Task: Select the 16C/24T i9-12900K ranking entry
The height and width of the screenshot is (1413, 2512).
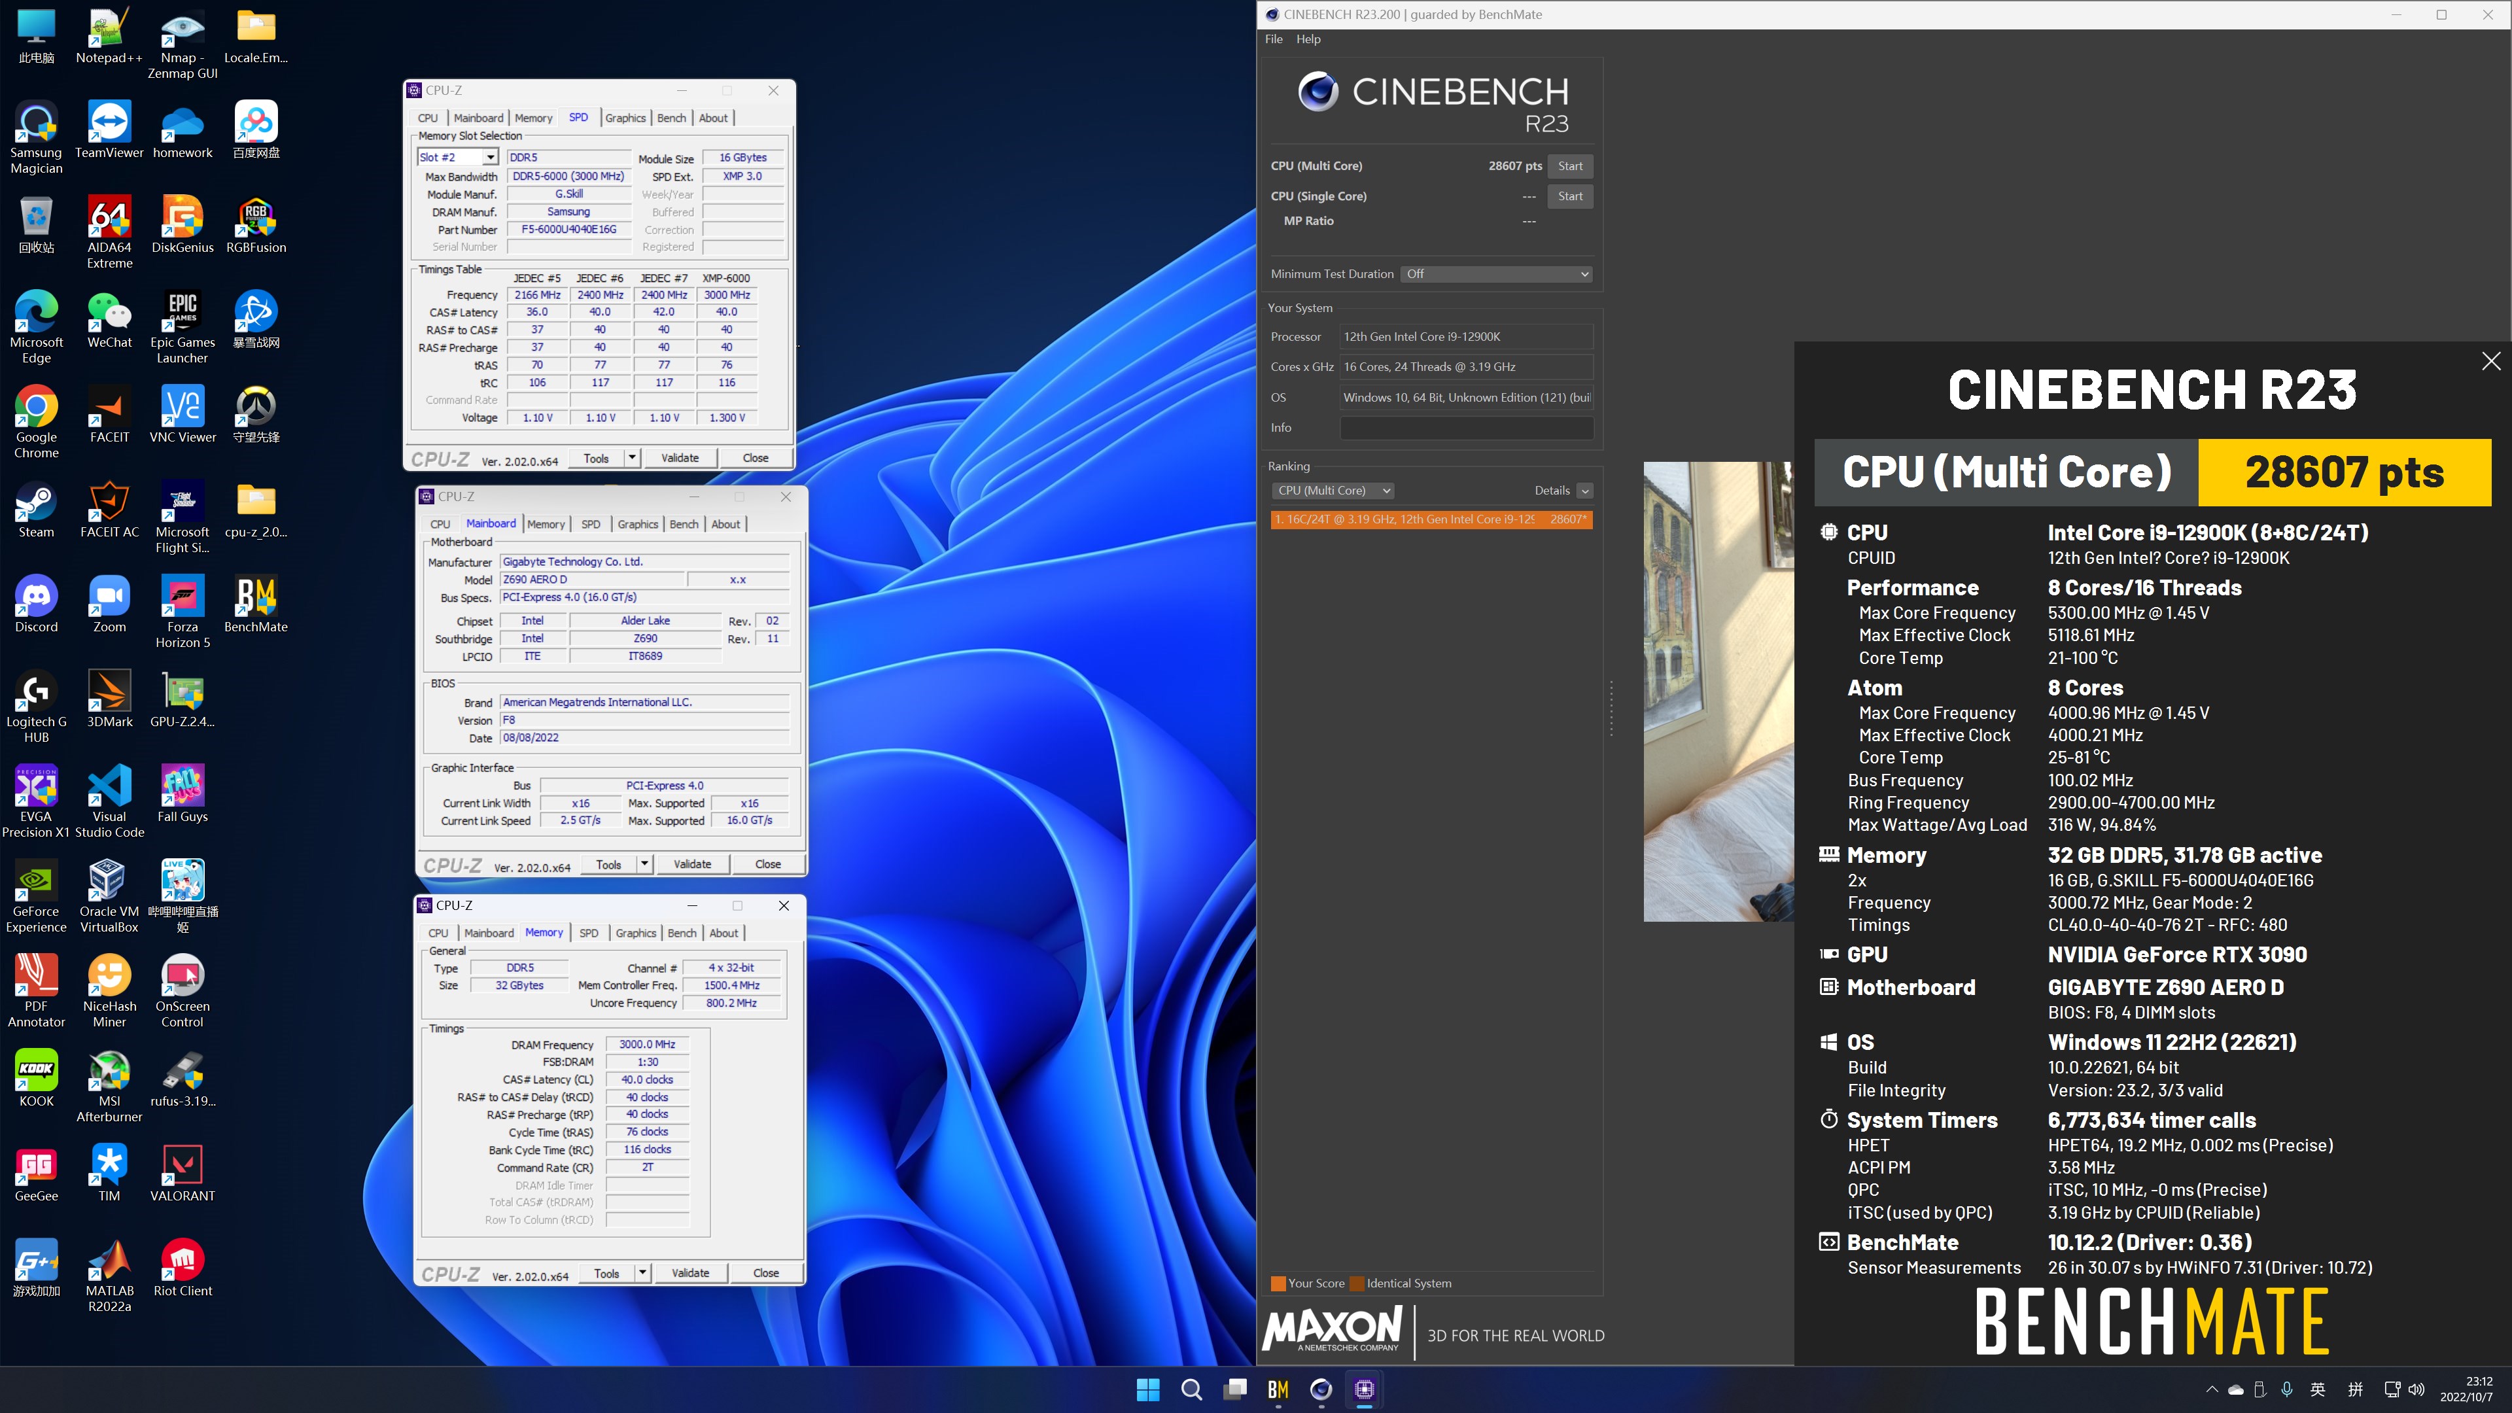Action: tap(1431, 519)
